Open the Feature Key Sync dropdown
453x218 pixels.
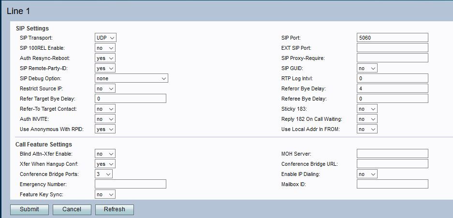[105, 194]
